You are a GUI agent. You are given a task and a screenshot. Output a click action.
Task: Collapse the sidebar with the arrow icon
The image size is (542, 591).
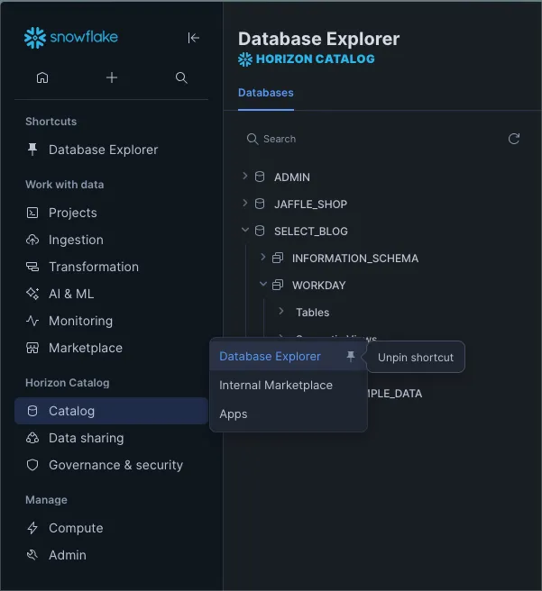(194, 38)
